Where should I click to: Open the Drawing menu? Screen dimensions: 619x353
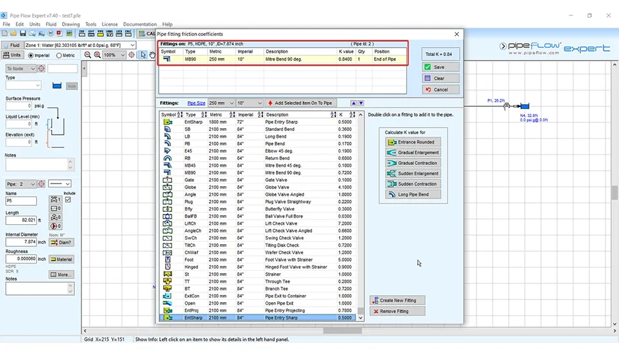tap(71, 24)
